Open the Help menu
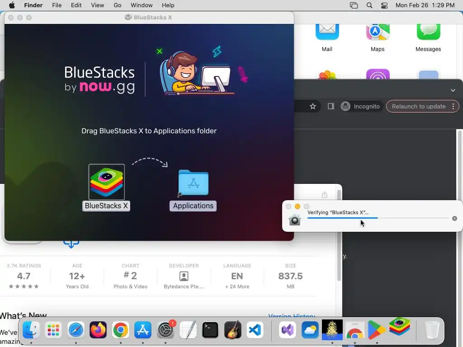 [x=168, y=5]
